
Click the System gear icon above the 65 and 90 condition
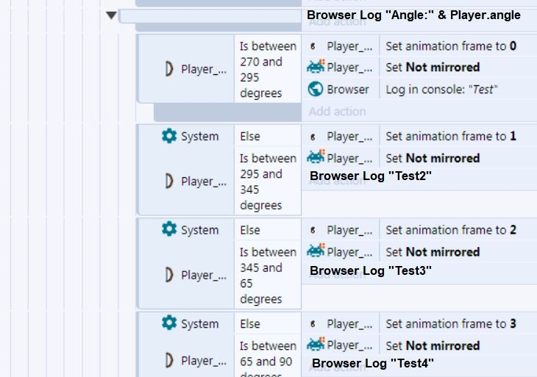click(169, 323)
